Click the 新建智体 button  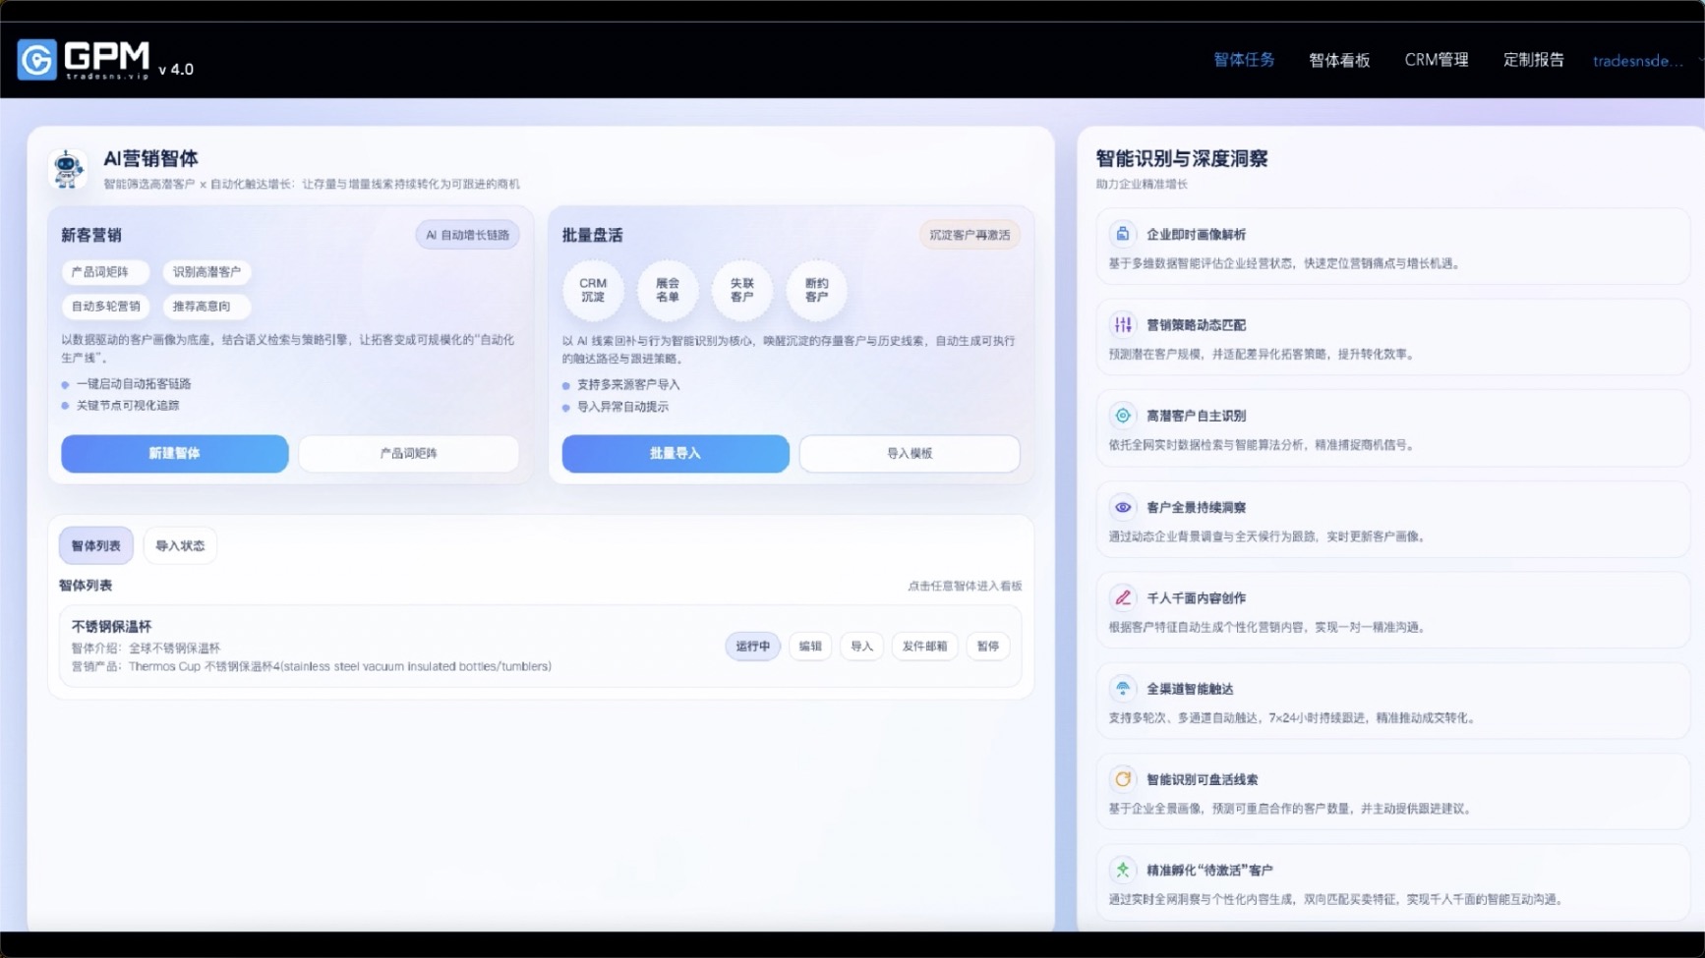pos(174,454)
